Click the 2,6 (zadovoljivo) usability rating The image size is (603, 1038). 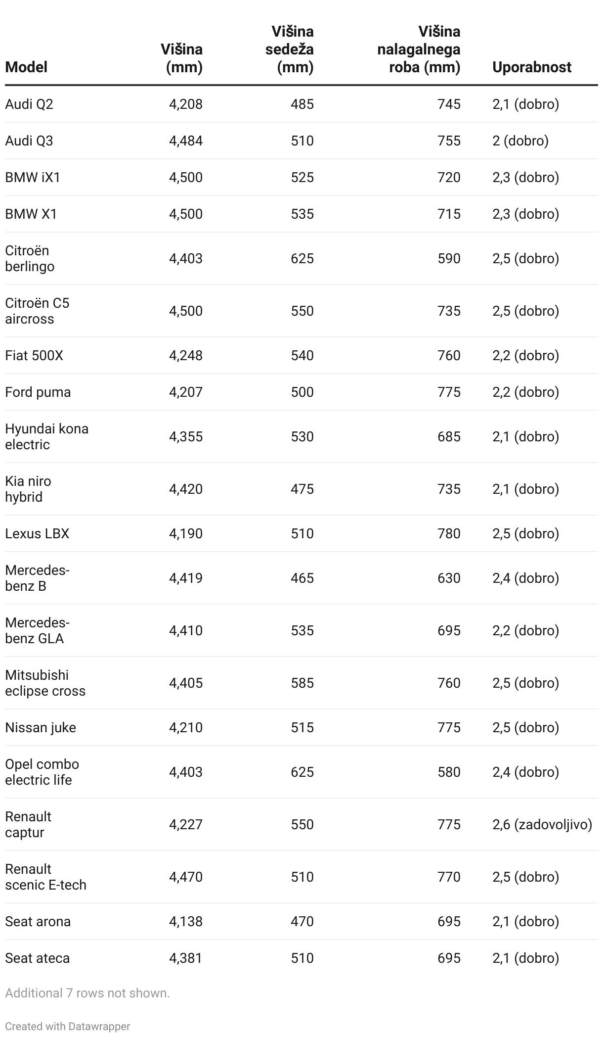[542, 824]
